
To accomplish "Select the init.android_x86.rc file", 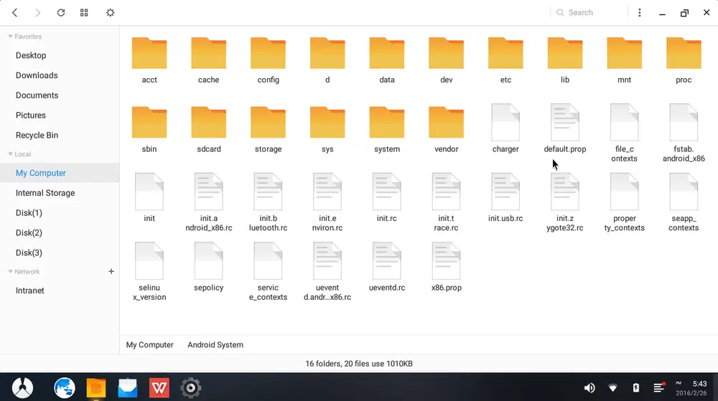I will [x=209, y=203].
